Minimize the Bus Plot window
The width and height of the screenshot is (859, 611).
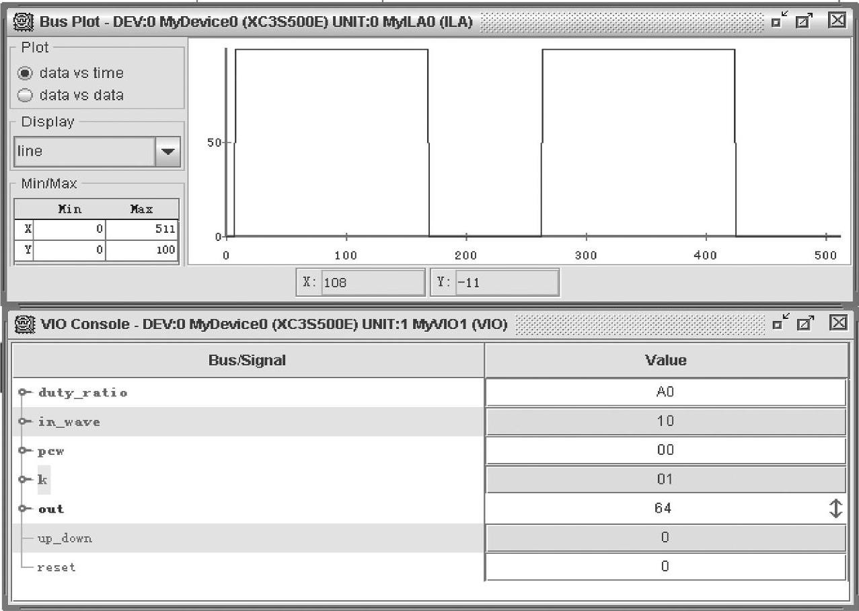pyautogui.click(x=779, y=20)
